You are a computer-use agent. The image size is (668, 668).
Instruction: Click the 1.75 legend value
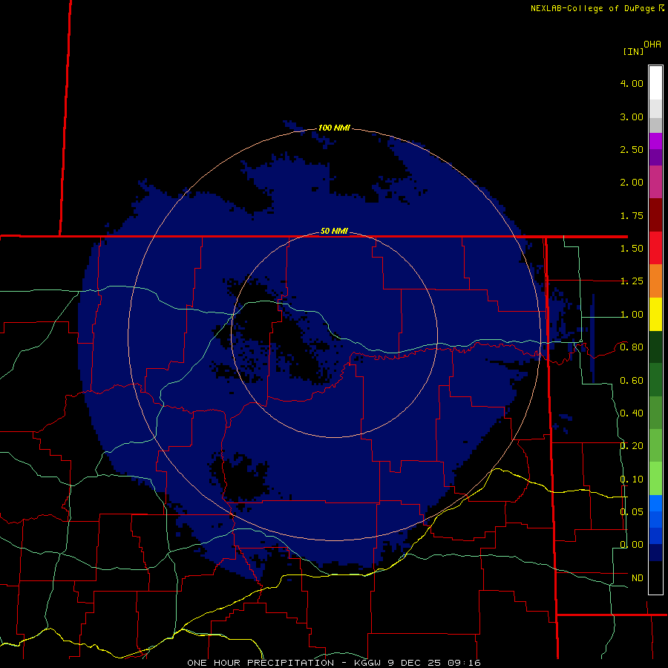tap(632, 215)
